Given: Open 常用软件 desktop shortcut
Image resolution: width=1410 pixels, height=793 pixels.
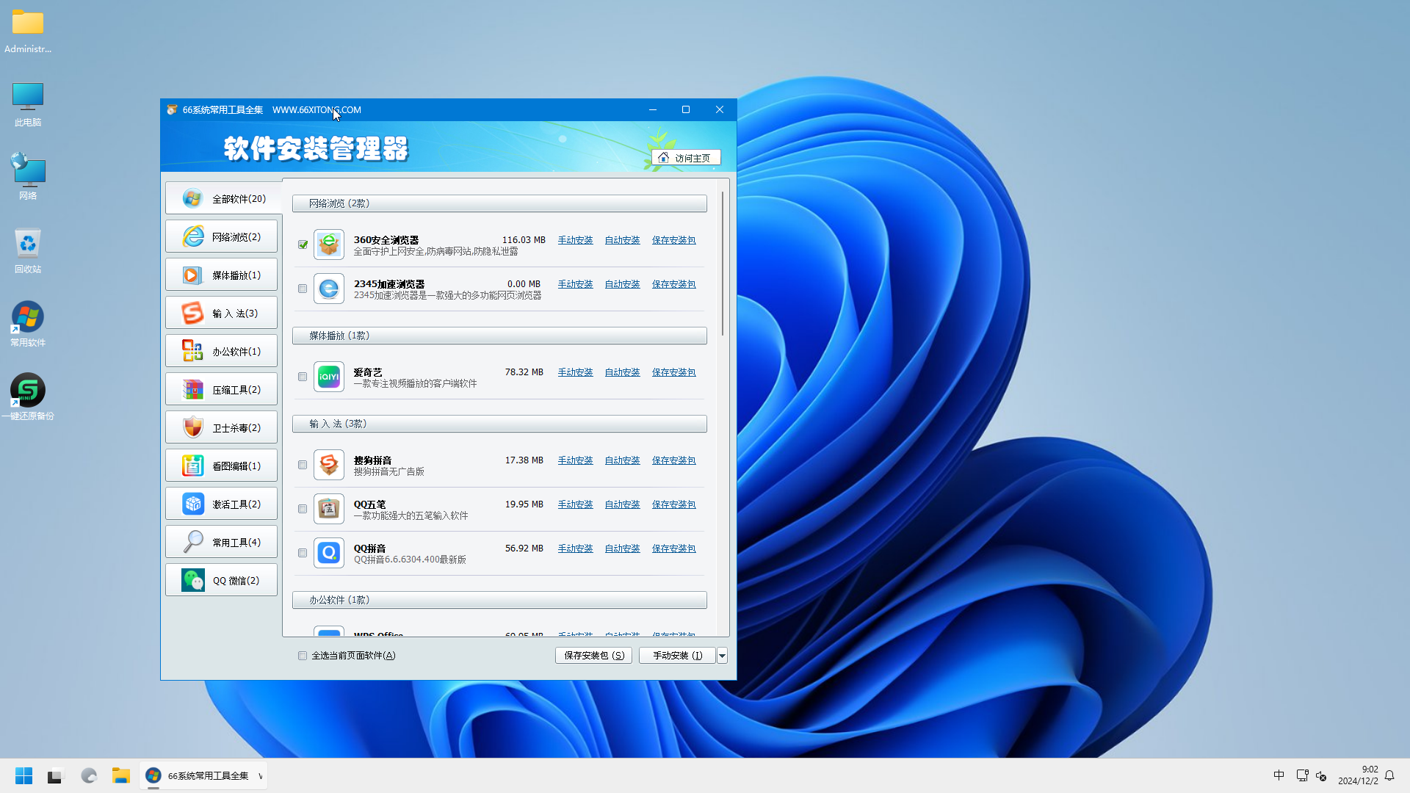Looking at the screenshot, I should (x=28, y=324).
